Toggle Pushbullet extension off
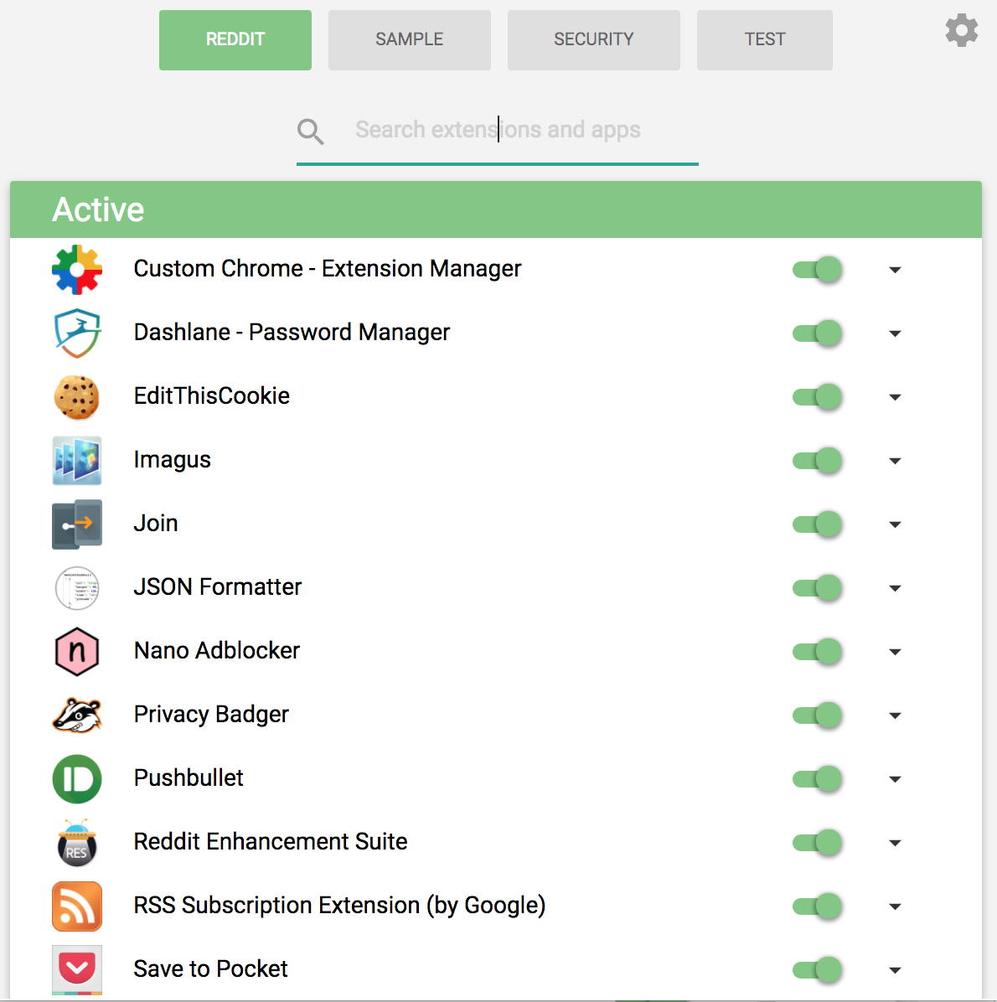This screenshot has height=1002, width=997. [x=817, y=779]
